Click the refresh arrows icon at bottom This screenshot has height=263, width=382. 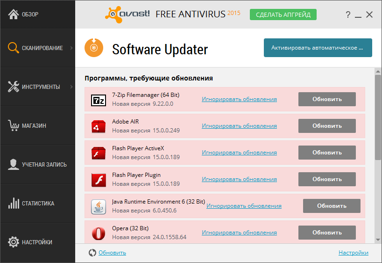[92, 253]
